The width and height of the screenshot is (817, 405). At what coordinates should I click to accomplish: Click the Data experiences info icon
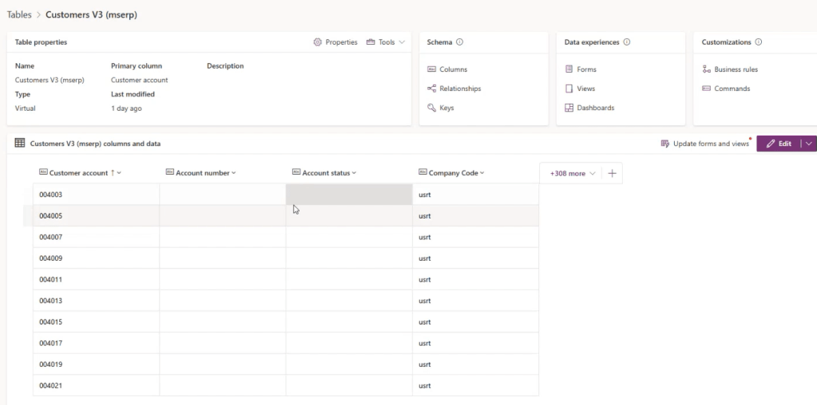627,42
